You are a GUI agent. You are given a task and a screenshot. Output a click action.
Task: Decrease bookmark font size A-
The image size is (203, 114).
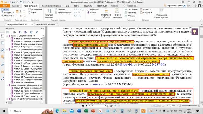point(36,32)
